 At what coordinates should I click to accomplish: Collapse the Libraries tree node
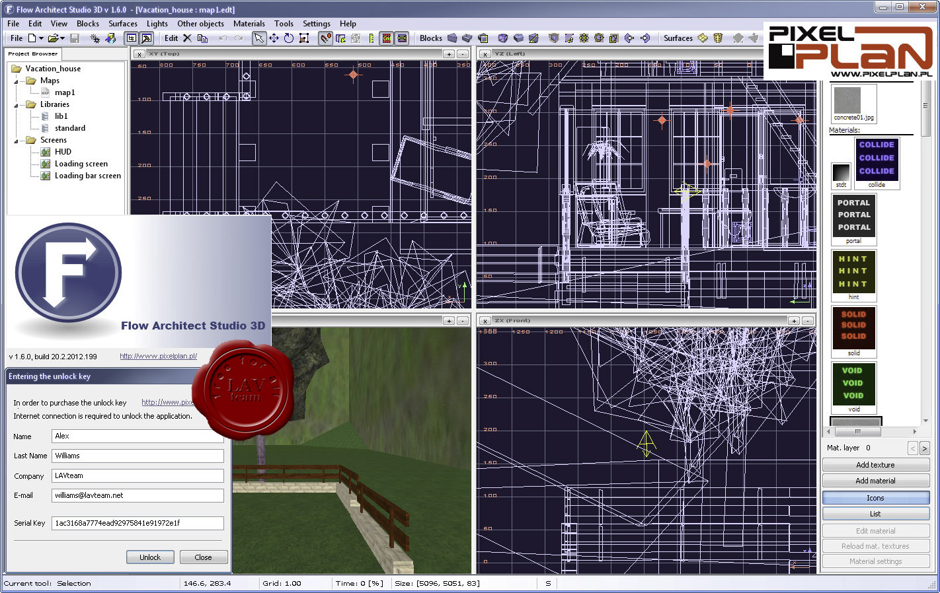17,105
